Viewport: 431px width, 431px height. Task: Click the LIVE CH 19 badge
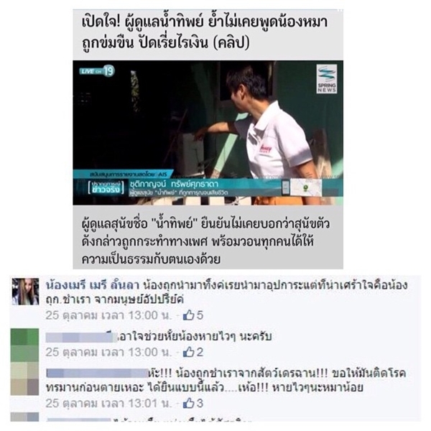[97, 71]
